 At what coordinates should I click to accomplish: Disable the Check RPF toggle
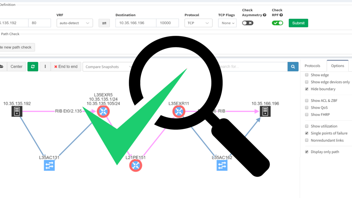(x=277, y=23)
